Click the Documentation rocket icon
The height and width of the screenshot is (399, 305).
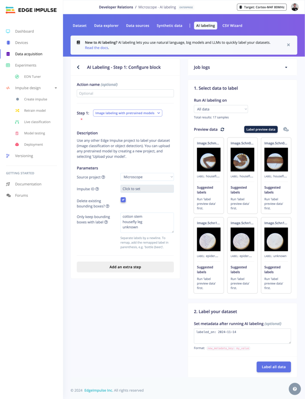point(8,184)
